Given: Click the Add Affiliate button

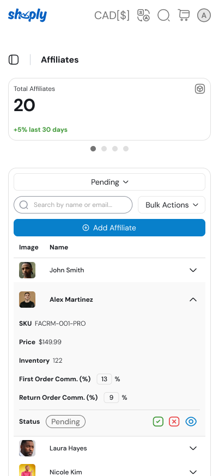Looking at the screenshot, I should click(x=109, y=228).
